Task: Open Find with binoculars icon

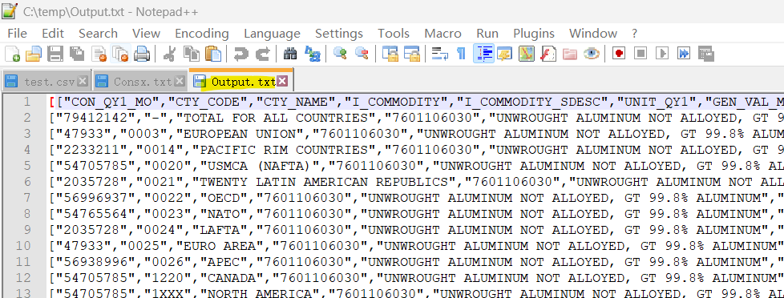Action: coord(290,54)
